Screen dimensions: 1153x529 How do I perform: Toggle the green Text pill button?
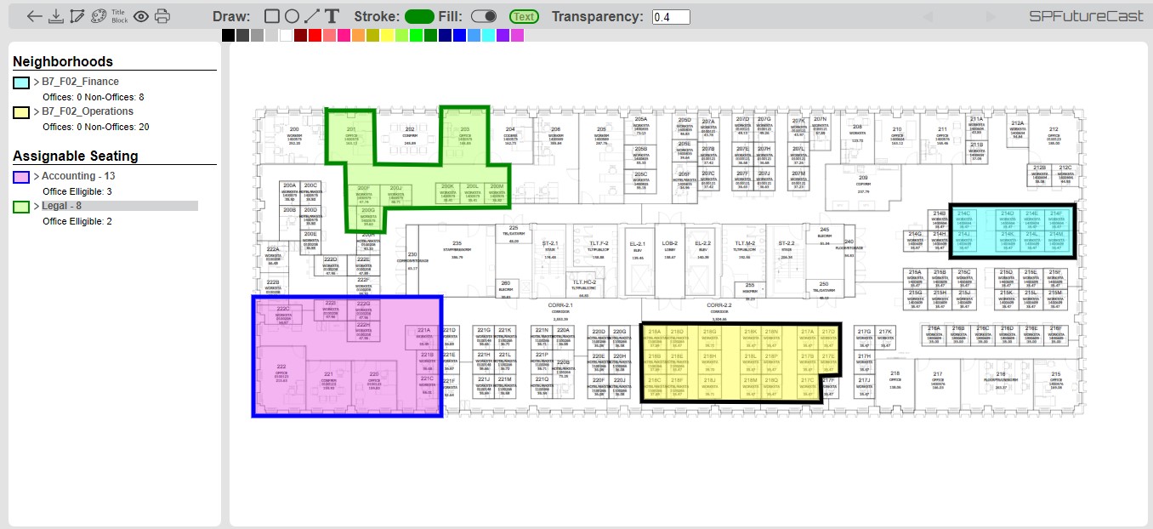click(x=524, y=16)
